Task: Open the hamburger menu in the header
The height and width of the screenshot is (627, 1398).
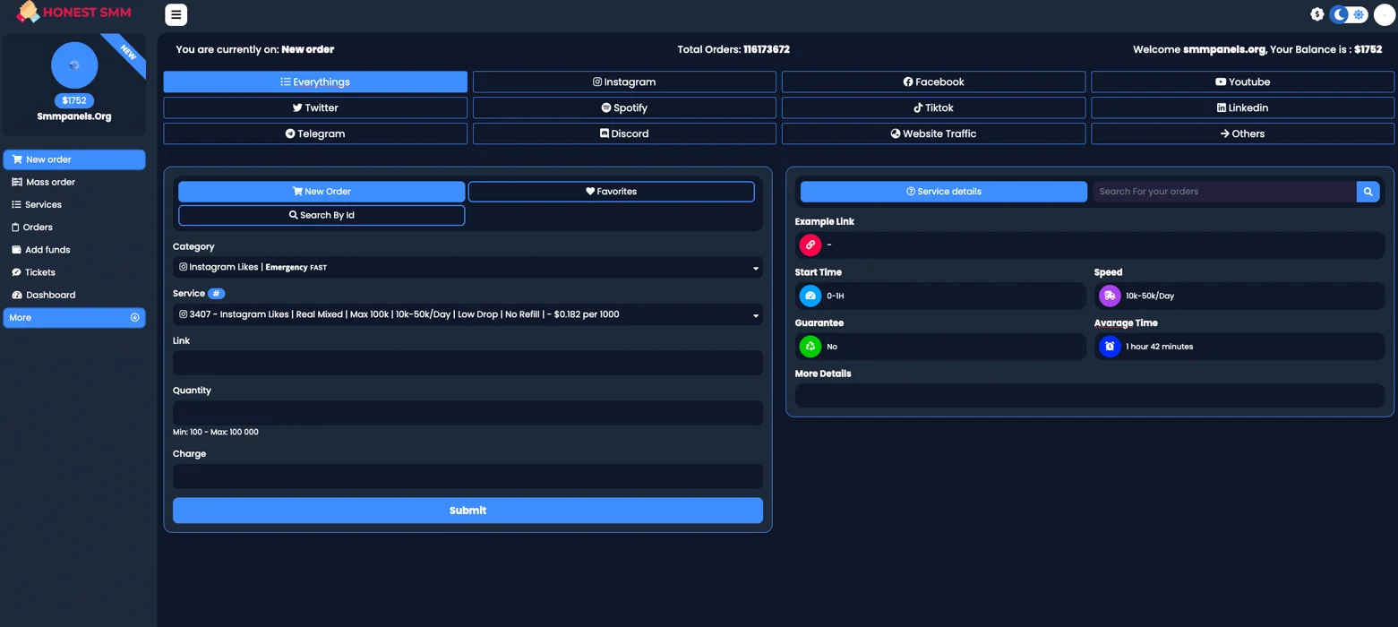Action: [x=176, y=14]
